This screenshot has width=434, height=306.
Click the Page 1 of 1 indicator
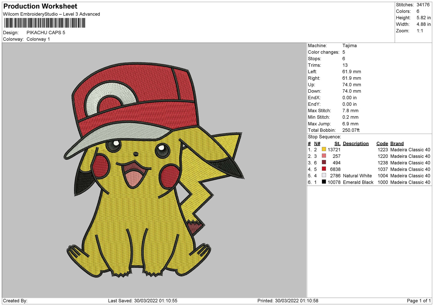[418, 301]
